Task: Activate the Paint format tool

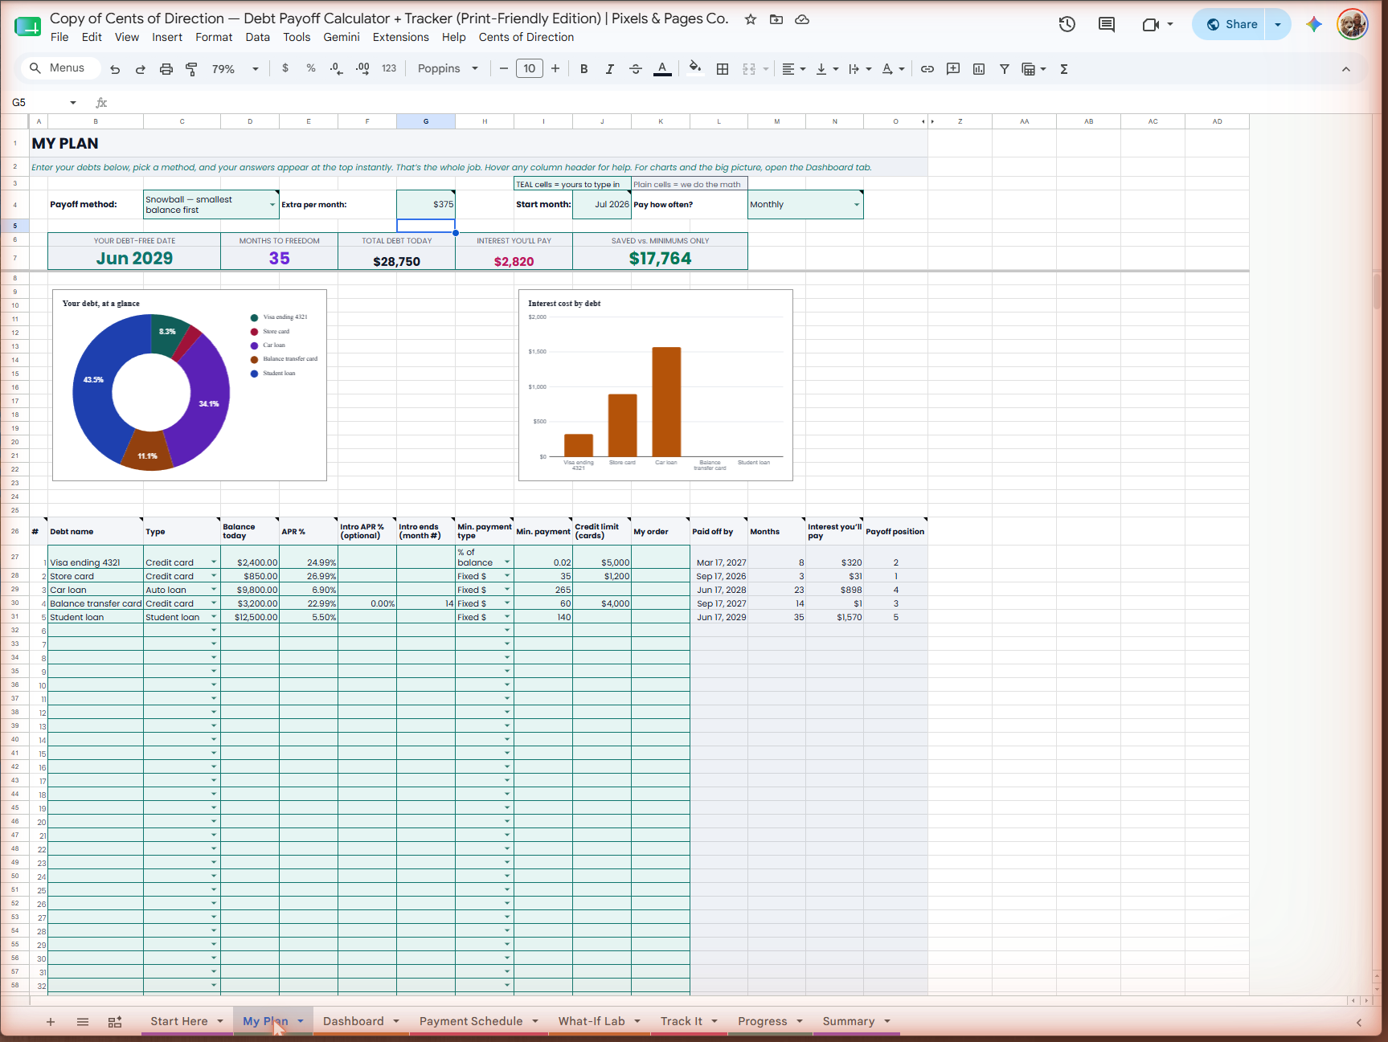Action: pyautogui.click(x=191, y=69)
